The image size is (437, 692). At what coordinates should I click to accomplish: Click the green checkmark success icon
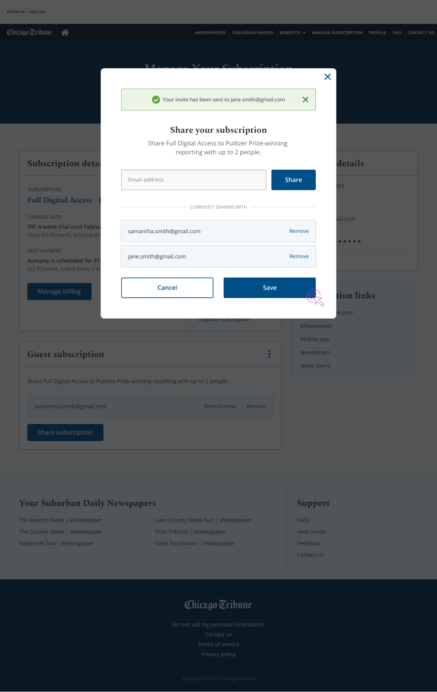click(x=156, y=100)
